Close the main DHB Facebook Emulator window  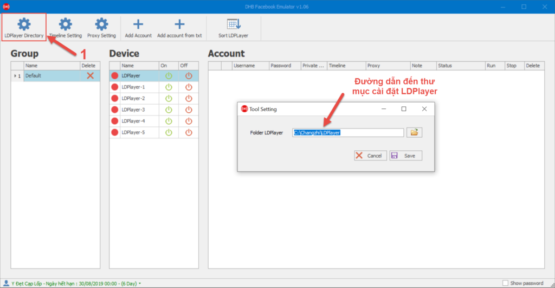545,7
